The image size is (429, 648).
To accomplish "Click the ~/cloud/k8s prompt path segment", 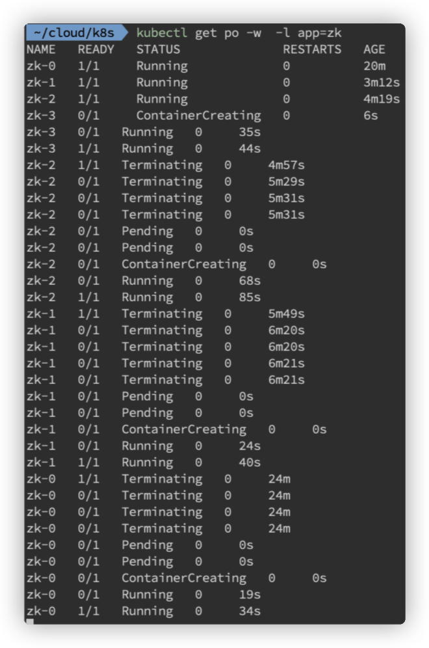I will click(74, 33).
